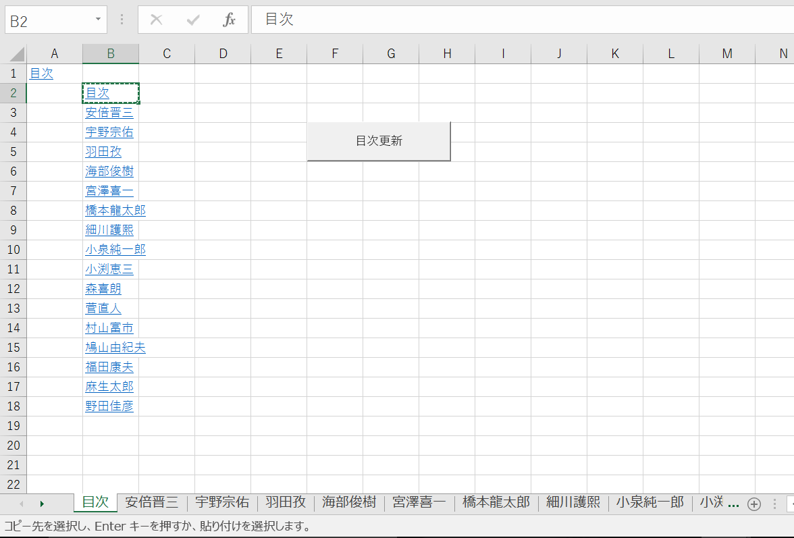Follow the 鳩山由紀夫 hyperlink
Viewport: 794px width, 538px height.
[x=115, y=347]
